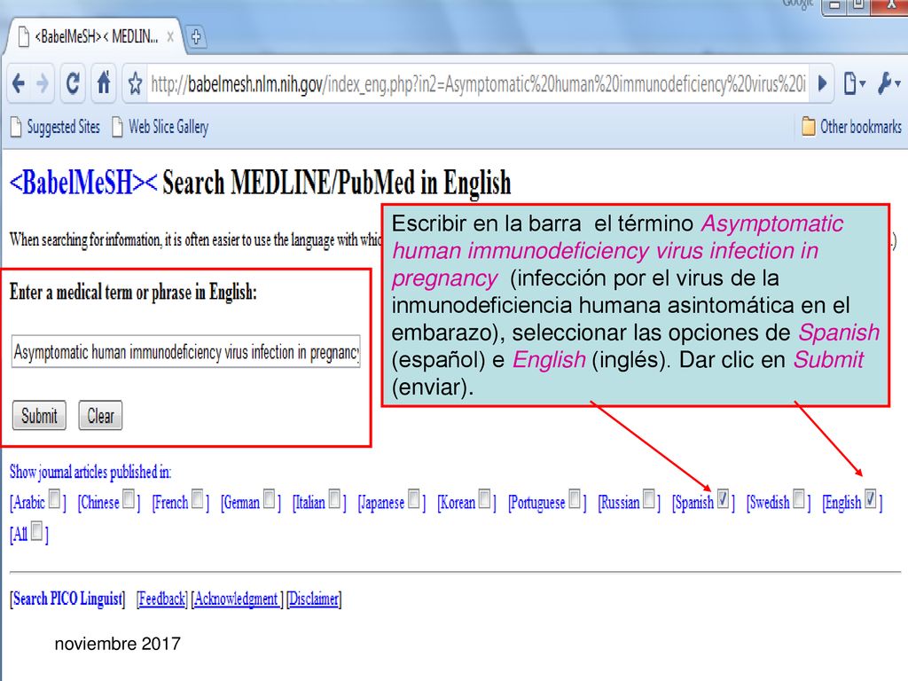Click the browser Back arrow
The image size is (908, 681).
click(19, 84)
